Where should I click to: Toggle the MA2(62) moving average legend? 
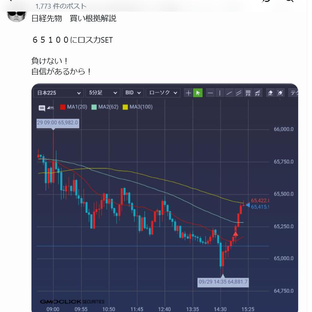tap(105, 107)
